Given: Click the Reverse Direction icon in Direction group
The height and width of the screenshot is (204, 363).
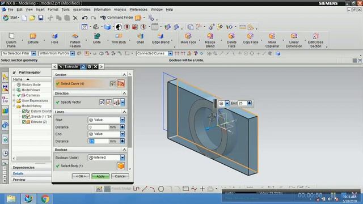Looking at the screenshot, I should pos(102,102).
